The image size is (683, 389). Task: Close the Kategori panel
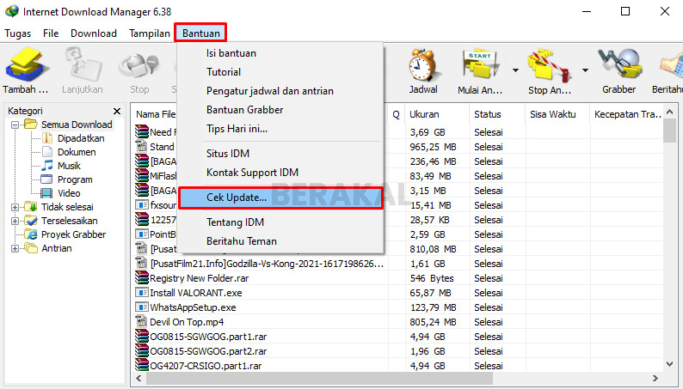(x=117, y=112)
